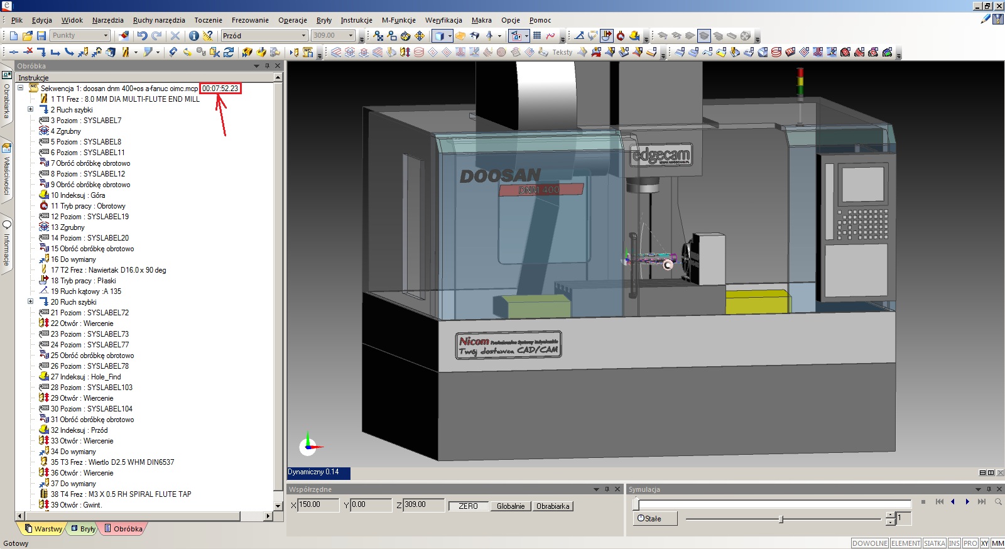Click the rotate view icon
The height and width of the screenshot is (549, 1005).
[406, 36]
